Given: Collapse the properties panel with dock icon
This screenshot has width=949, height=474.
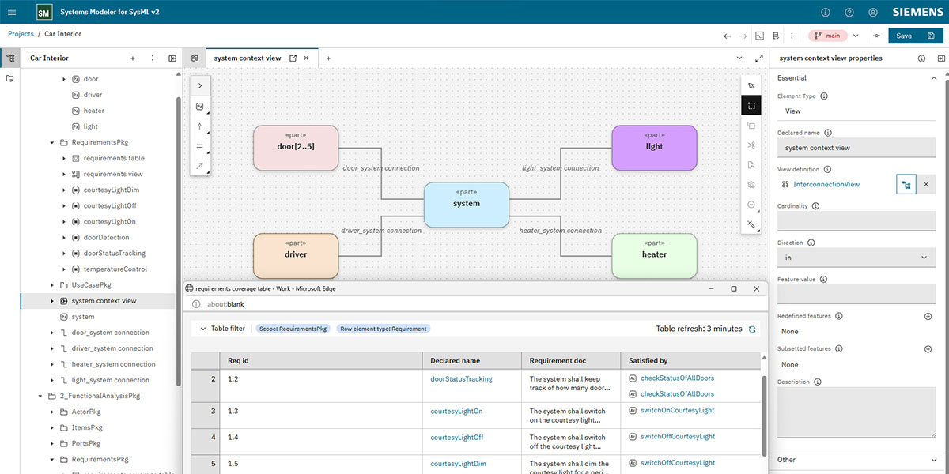Looking at the screenshot, I should click(940, 58).
